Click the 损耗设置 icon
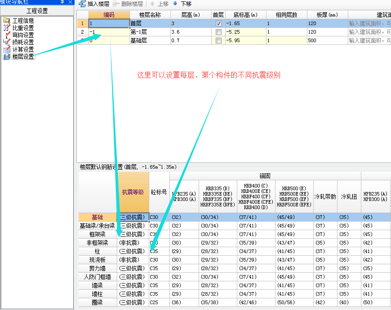 (7, 42)
